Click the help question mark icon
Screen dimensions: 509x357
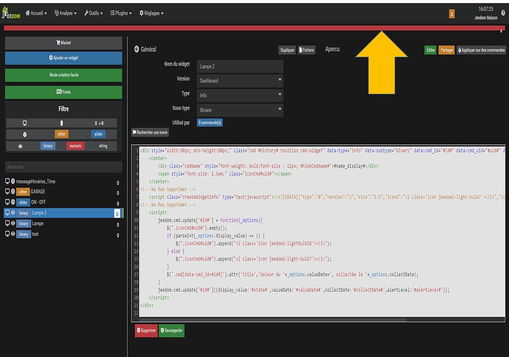click(x=503, y=13)
